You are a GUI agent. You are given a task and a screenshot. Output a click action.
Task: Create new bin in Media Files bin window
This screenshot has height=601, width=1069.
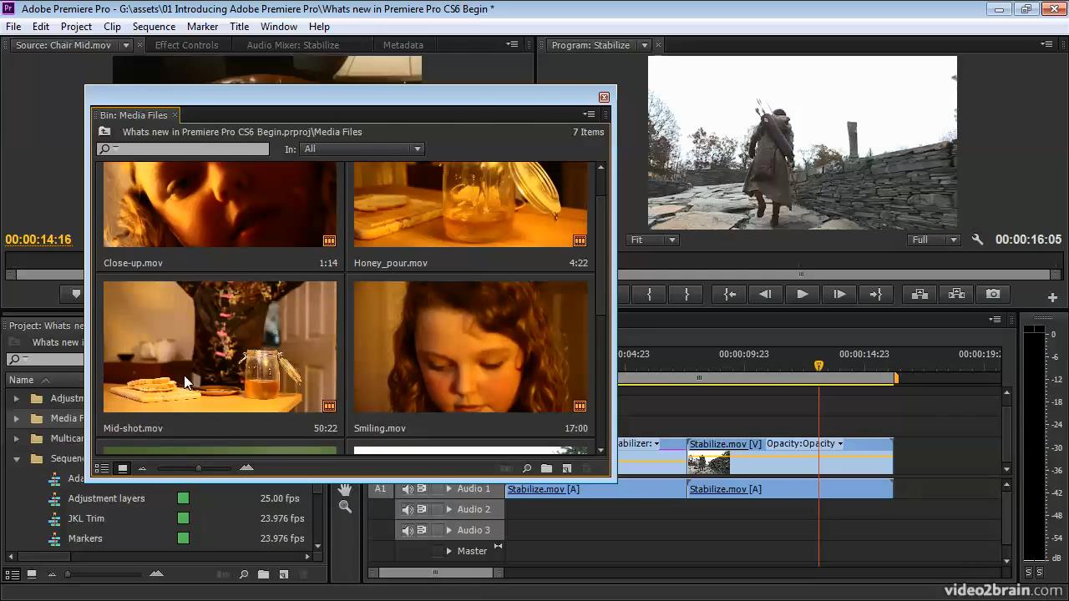pyautogui.click(x=546, y=468)
